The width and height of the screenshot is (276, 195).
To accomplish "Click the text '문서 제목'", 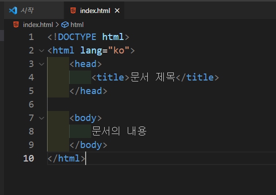I will (x=153, y=77).
